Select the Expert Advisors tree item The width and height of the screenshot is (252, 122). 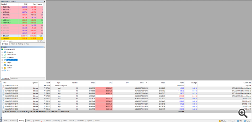tap(12, 60)
